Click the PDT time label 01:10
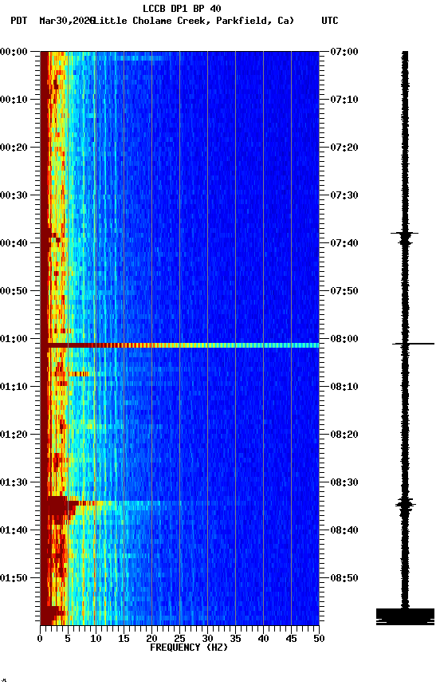This screenshot has width=440, height=689. (x=14, y=387)
